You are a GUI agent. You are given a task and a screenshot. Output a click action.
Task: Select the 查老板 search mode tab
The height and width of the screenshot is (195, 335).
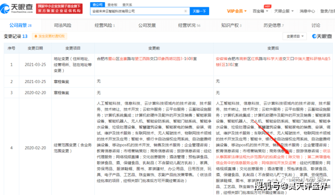point(112,5)
